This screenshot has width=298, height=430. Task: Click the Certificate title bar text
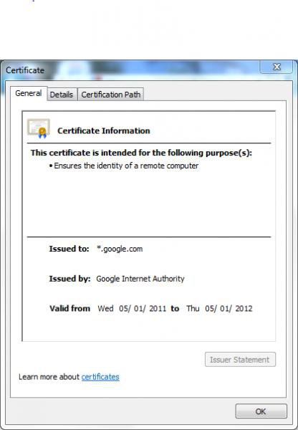point(25,70)
